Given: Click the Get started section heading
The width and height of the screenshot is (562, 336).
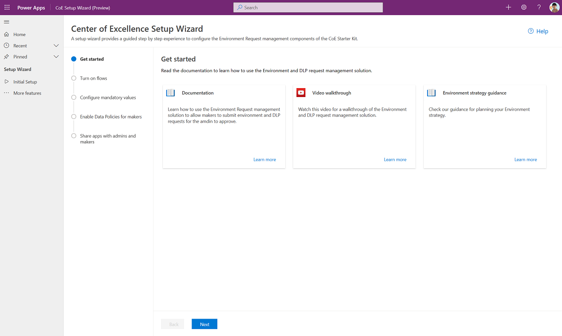Looking at the screenshot, I should tap(178, 59).
